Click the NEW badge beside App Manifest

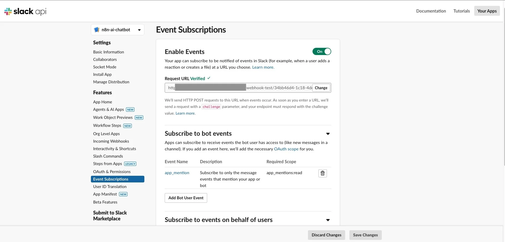click(x=123, y=194)
